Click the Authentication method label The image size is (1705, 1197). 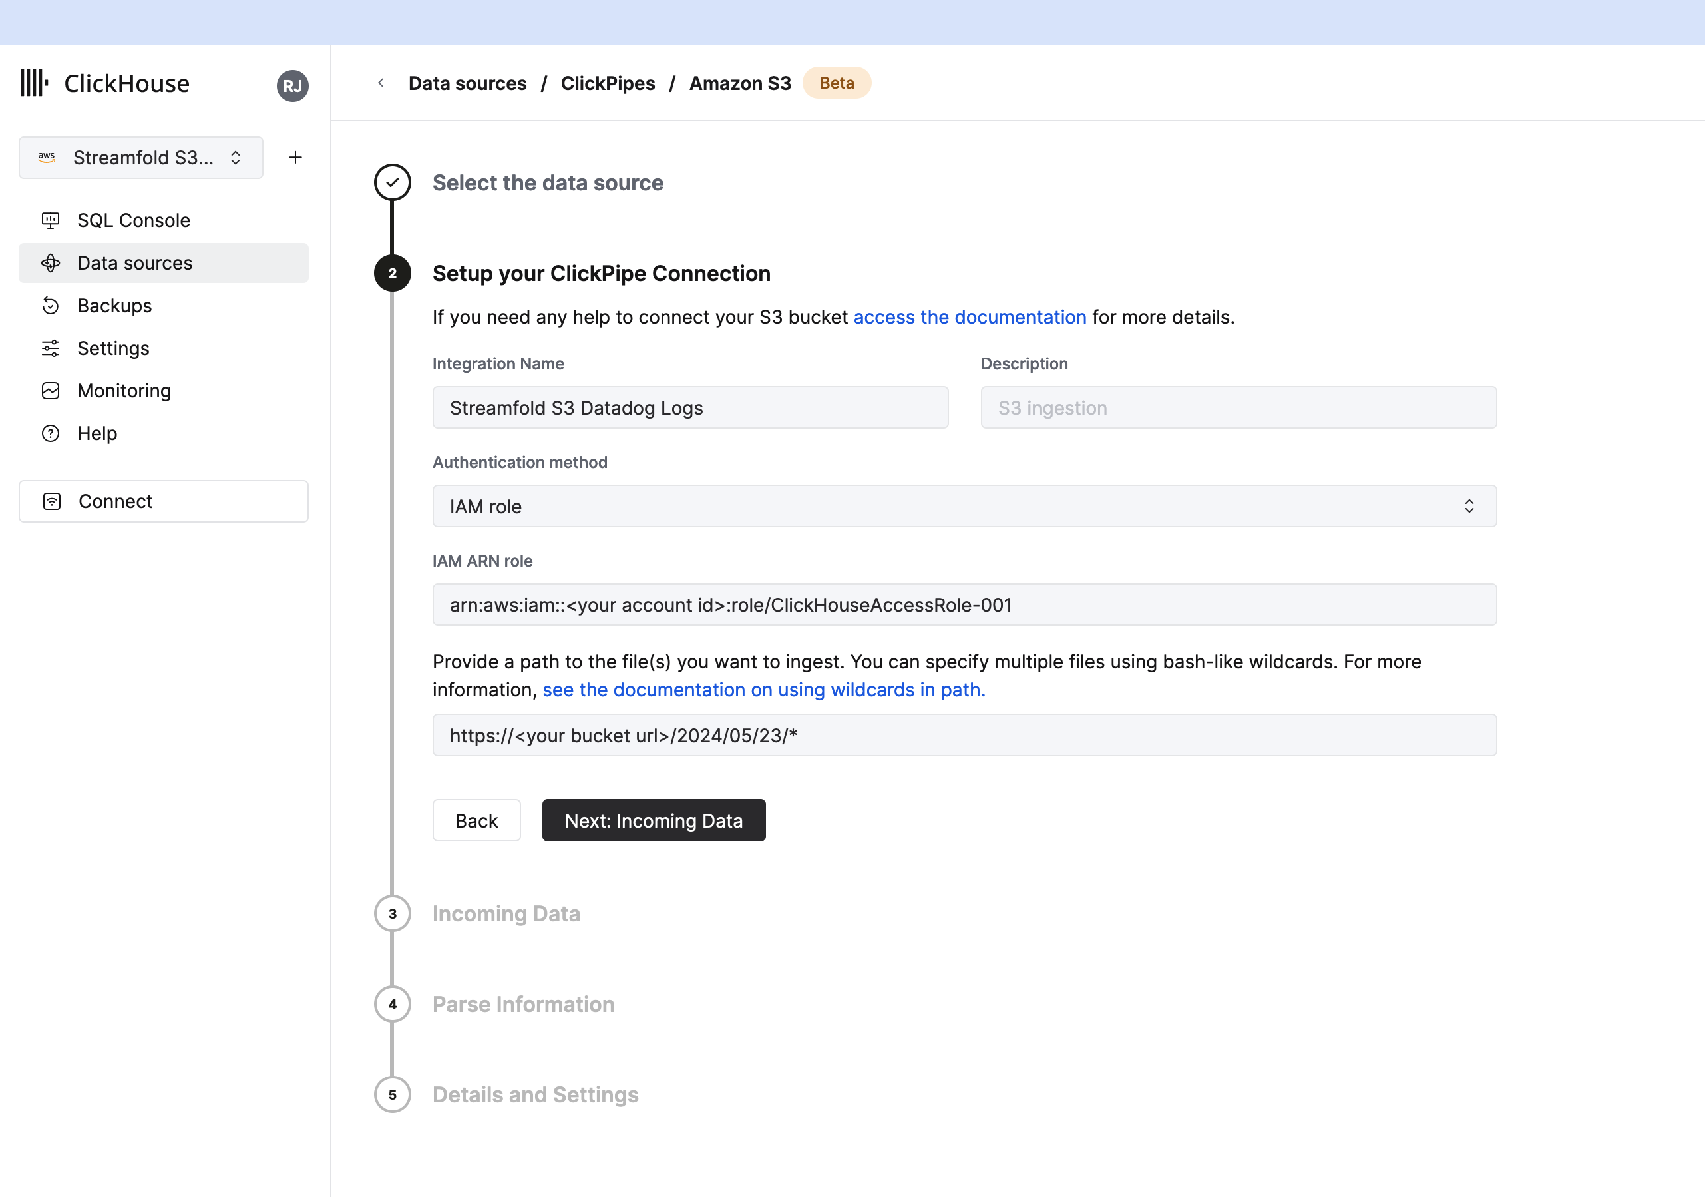tap(520, 462)
